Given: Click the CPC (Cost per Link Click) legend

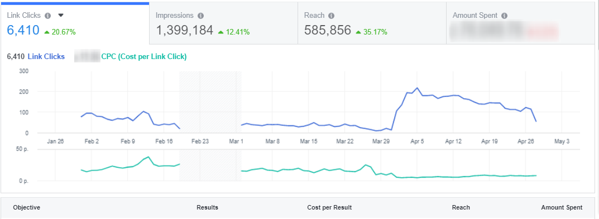Looking at the screenshot, I should pos(144,57).
